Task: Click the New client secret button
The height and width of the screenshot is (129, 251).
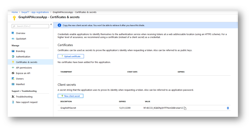Action: tap(70, 96)
